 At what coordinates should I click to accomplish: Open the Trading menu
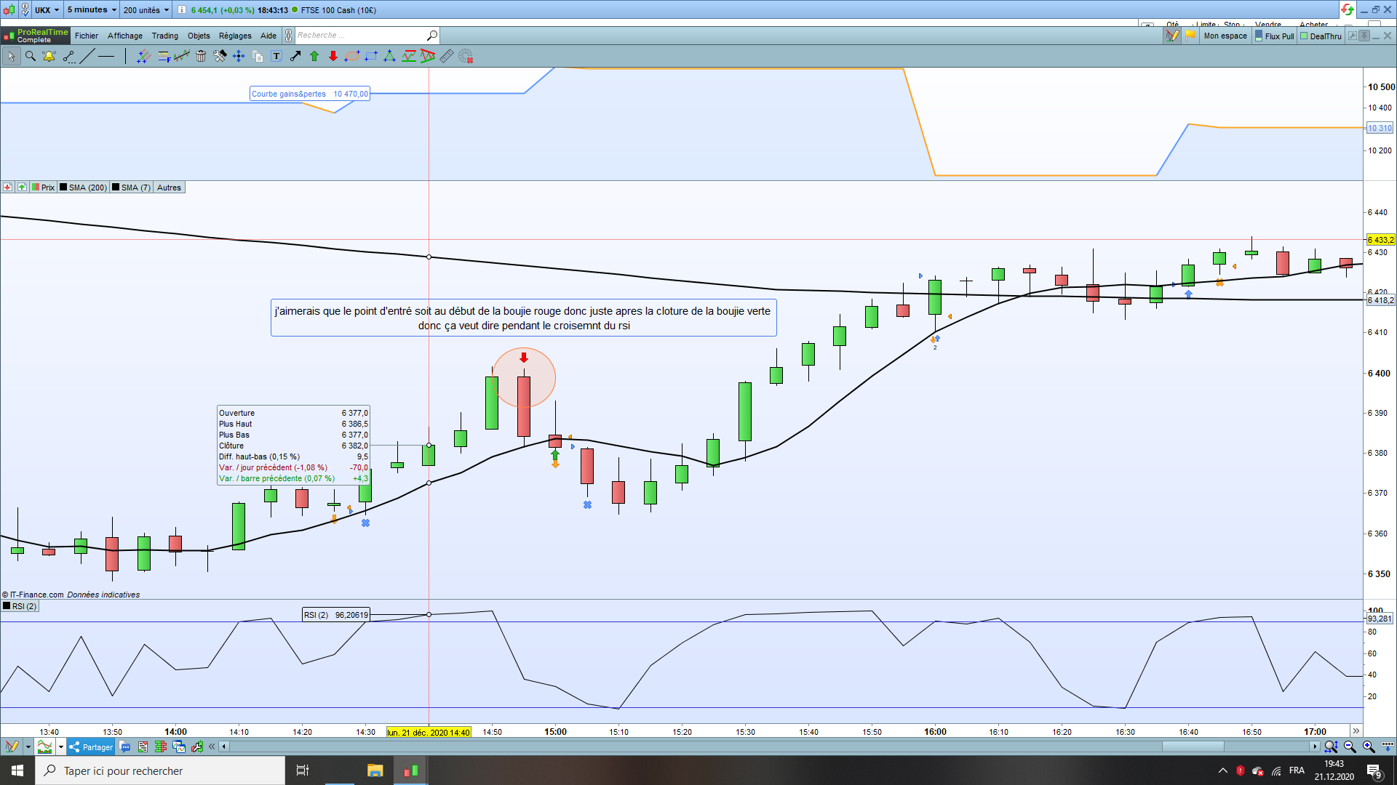tap(164, 36)
